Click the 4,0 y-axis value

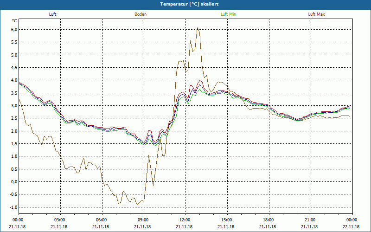(14, 80)
